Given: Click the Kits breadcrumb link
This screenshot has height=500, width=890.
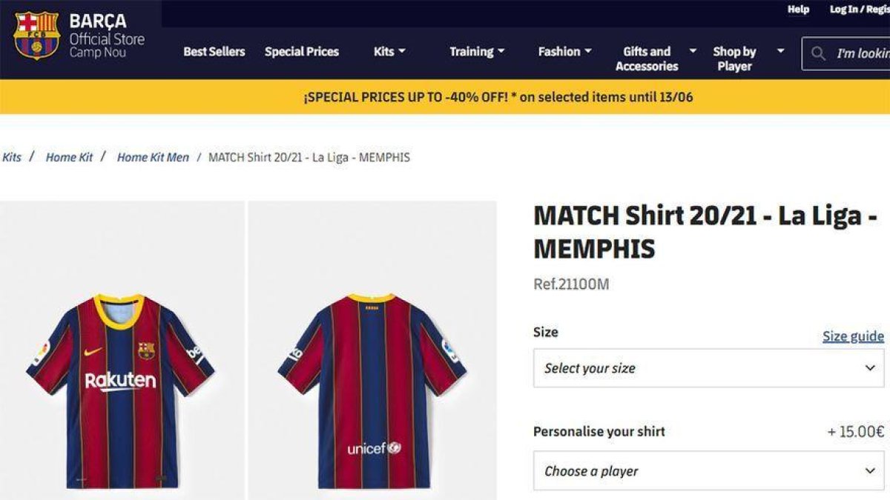Looking at the screenshot, I should 11,157.
